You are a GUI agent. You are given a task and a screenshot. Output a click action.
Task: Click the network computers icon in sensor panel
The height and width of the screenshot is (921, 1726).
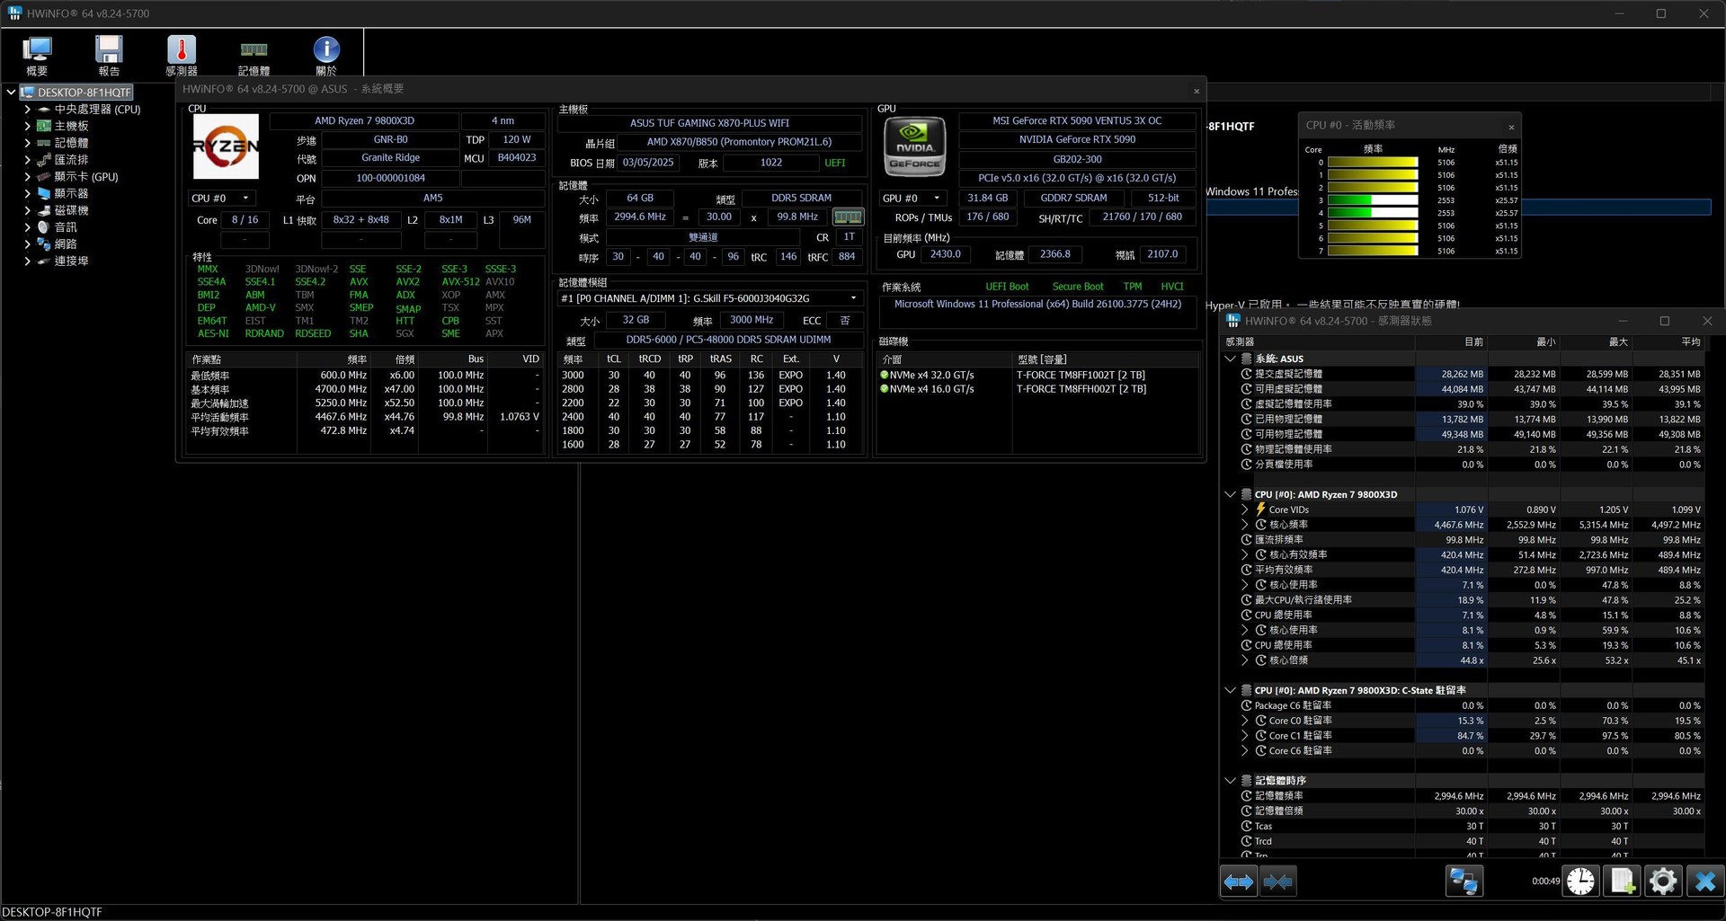(x=1464, y=881)
